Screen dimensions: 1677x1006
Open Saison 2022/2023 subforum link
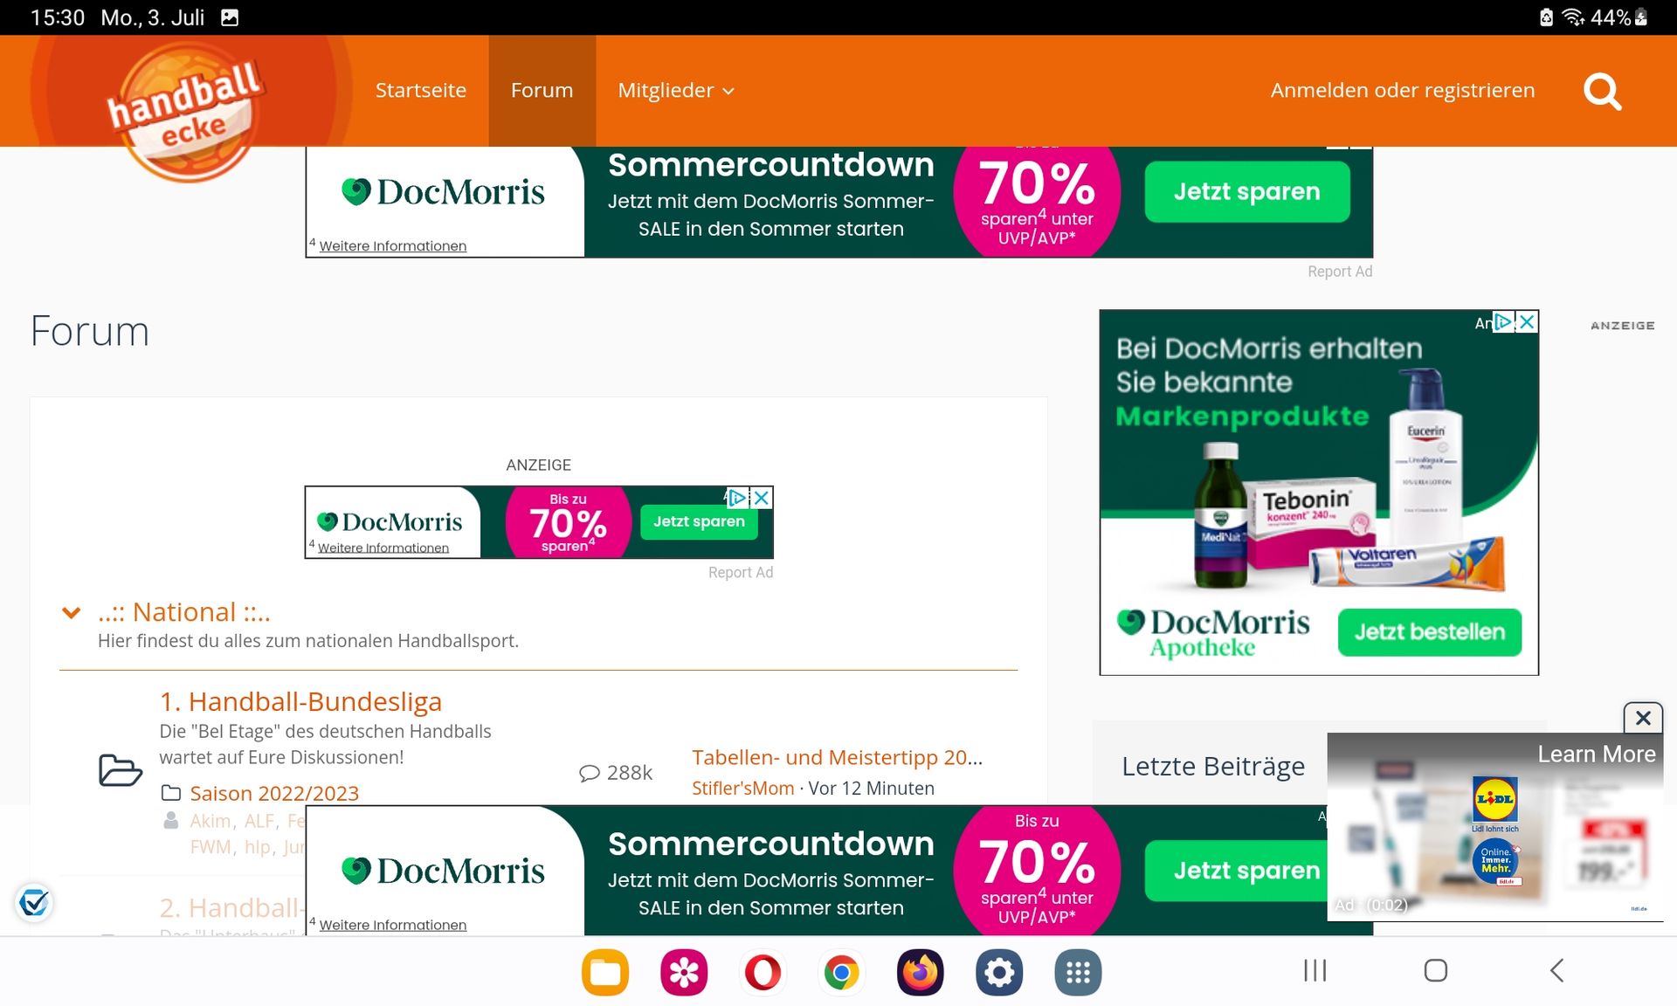click(274, 793)
